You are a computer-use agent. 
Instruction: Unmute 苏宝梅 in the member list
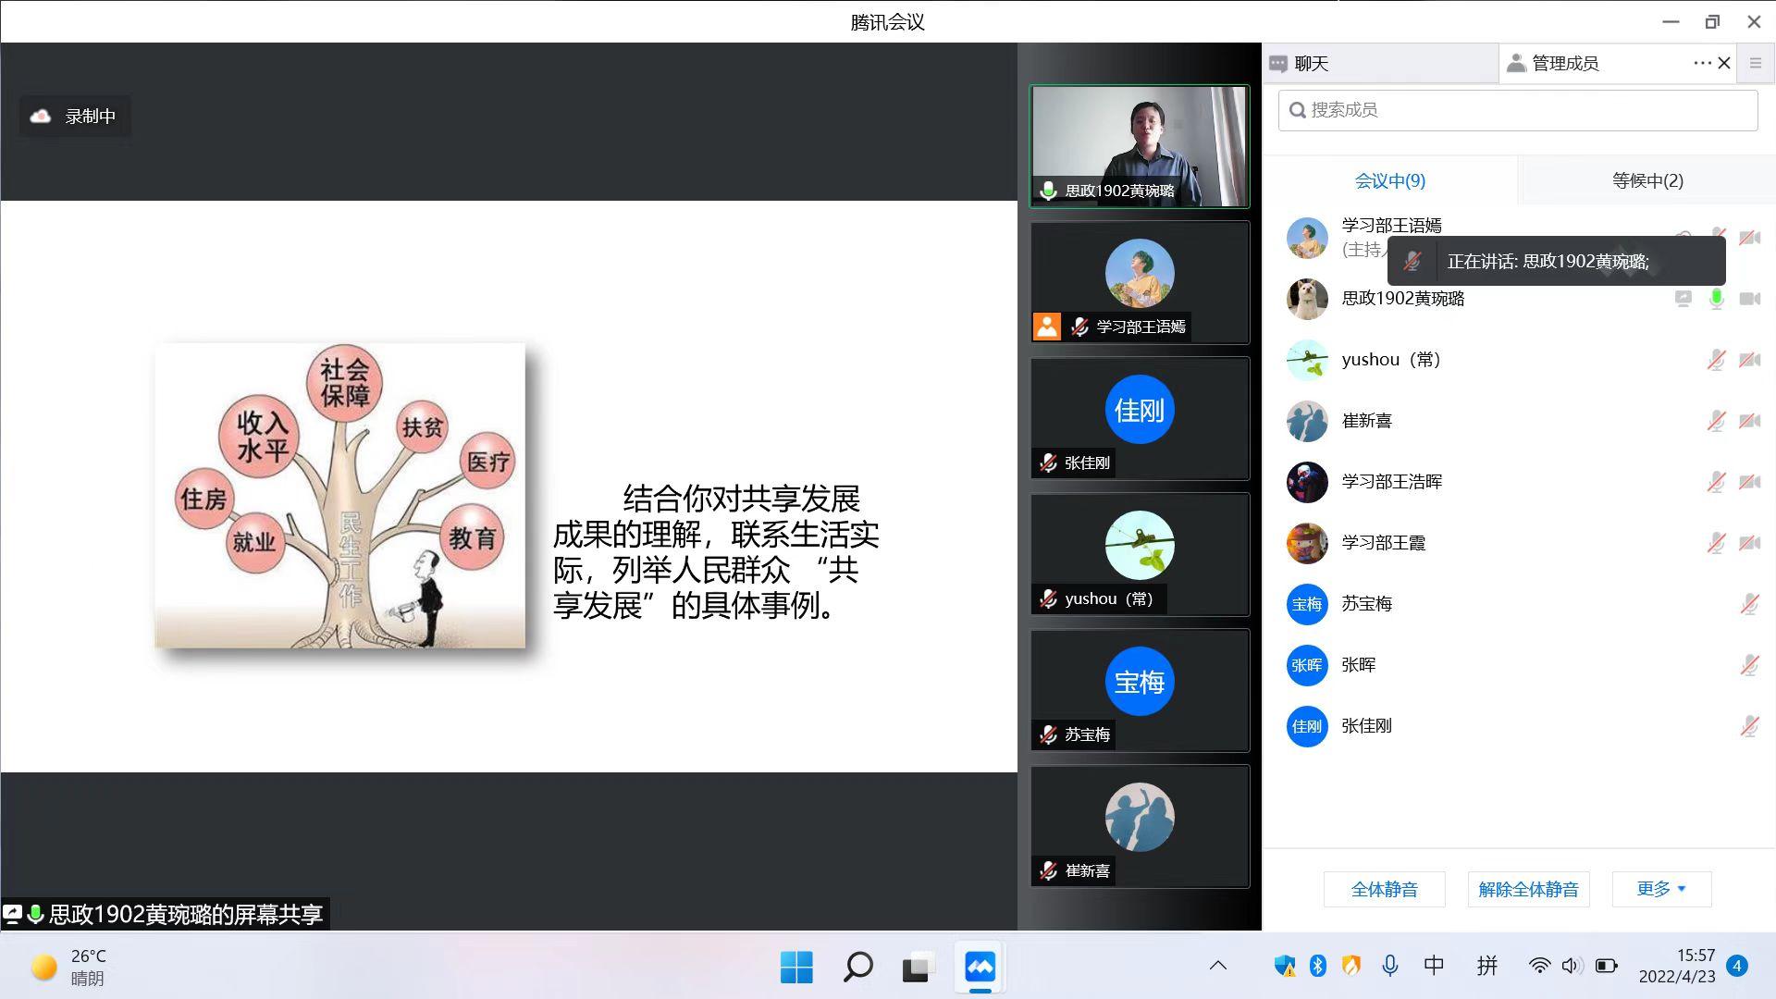click(1748, 604)
